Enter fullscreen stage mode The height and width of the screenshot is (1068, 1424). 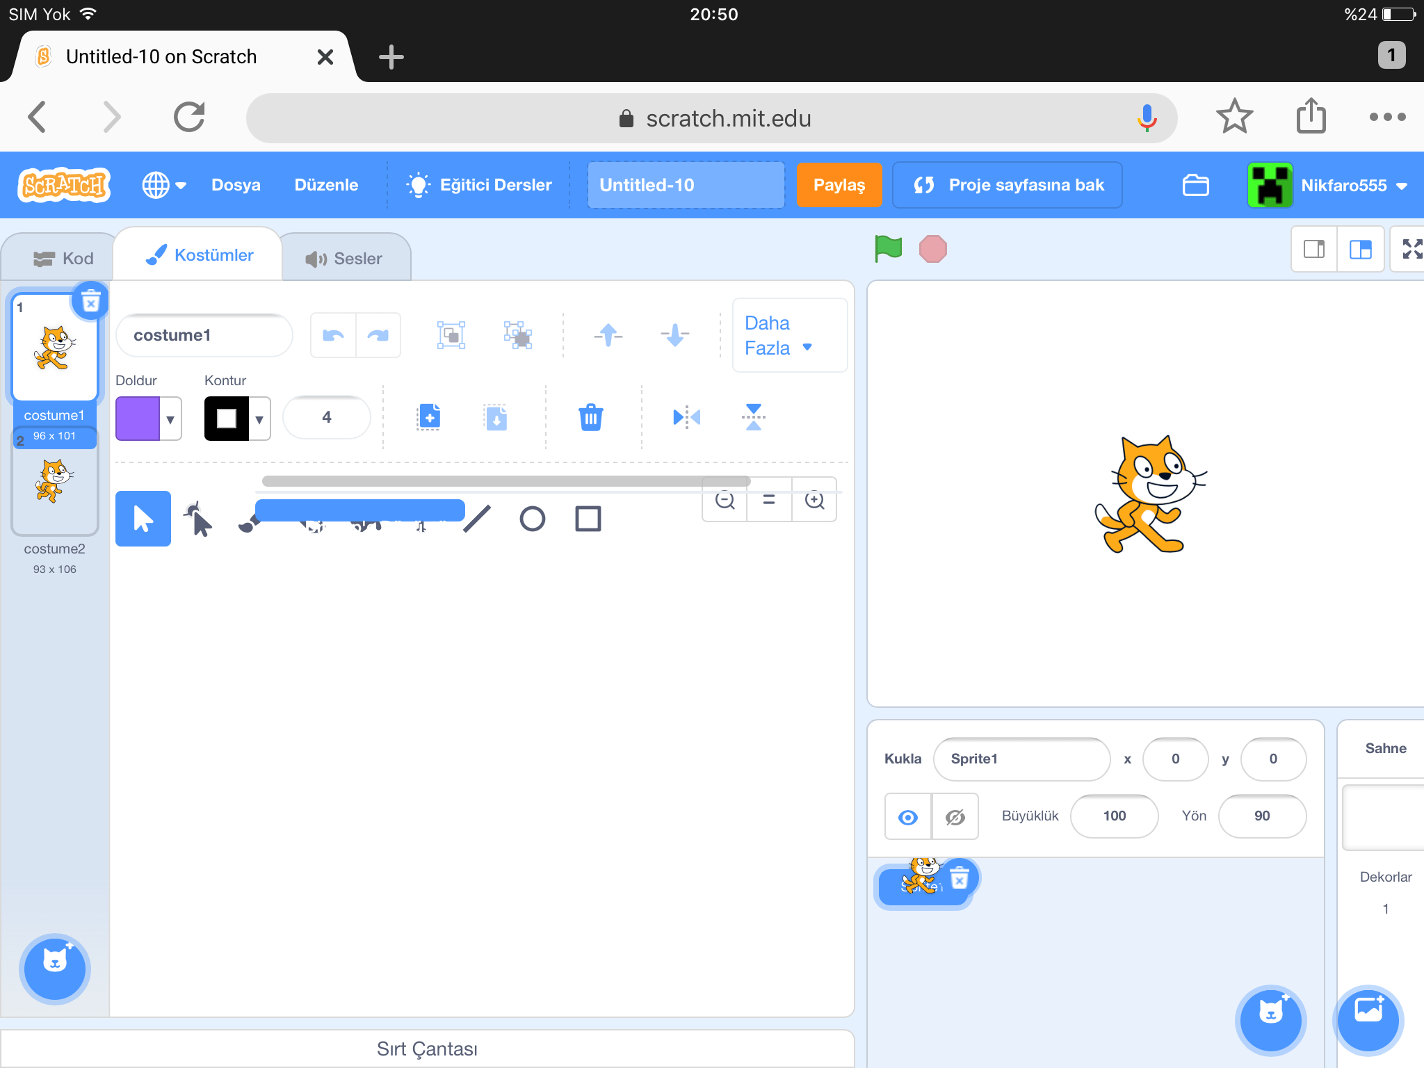(x=1411, y=248)
